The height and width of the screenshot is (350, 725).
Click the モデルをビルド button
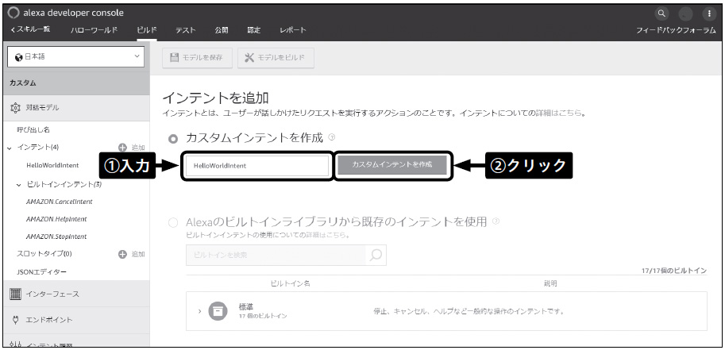(x=276, y=58)
